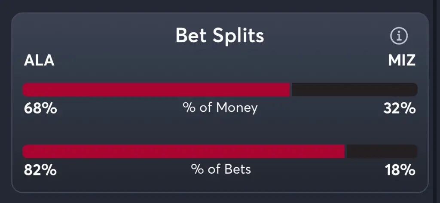440x203 pixels.
Task: Click red ALA portion of money bar
Action: click(157, 89)
